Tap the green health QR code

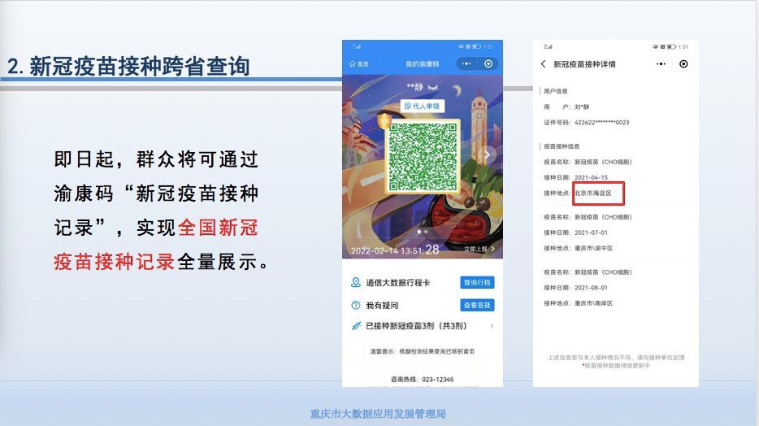coord(423,157)
